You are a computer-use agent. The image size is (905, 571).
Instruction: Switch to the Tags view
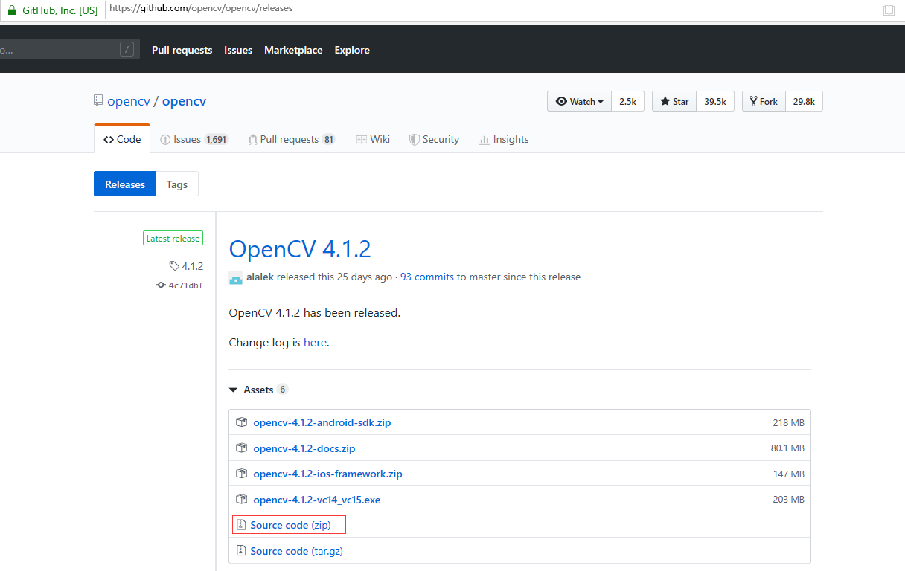[176, 184]
